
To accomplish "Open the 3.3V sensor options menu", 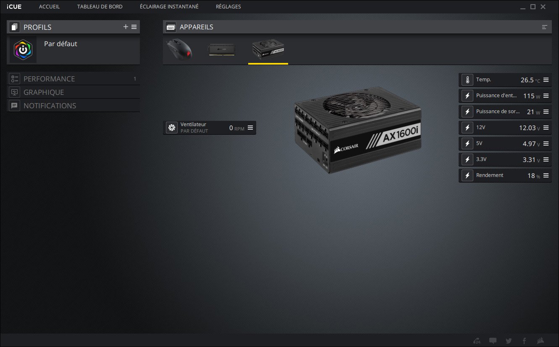I will 546,159.
